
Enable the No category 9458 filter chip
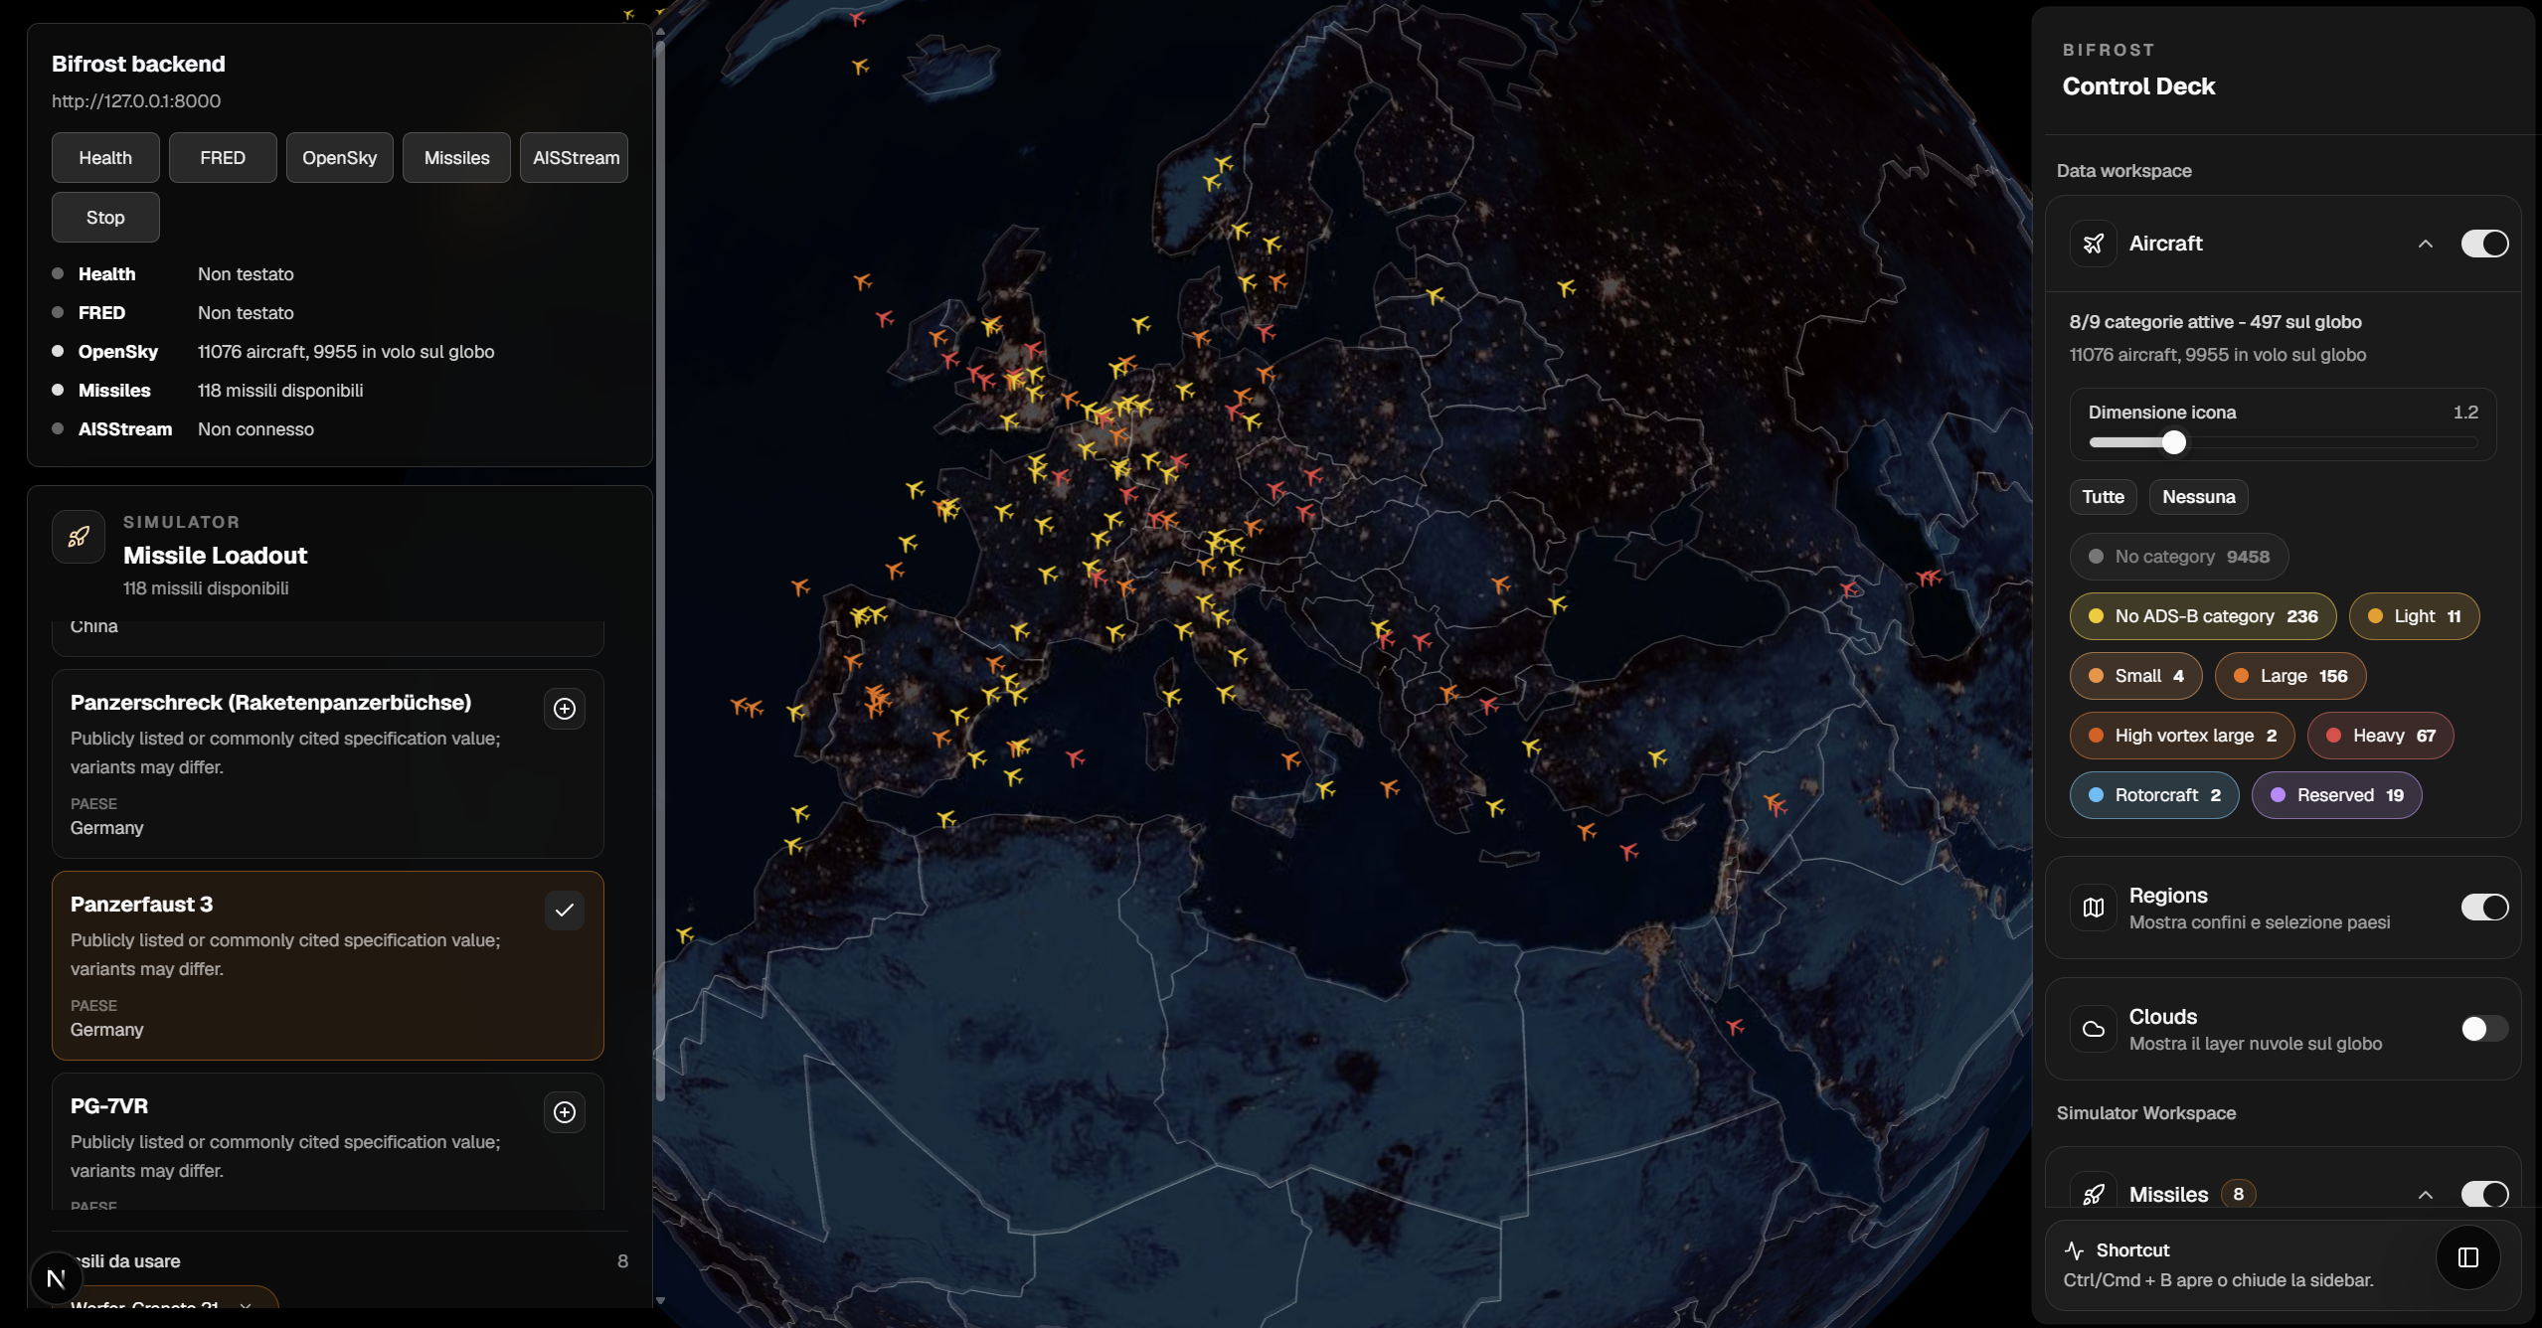[x=2179, y=557]
